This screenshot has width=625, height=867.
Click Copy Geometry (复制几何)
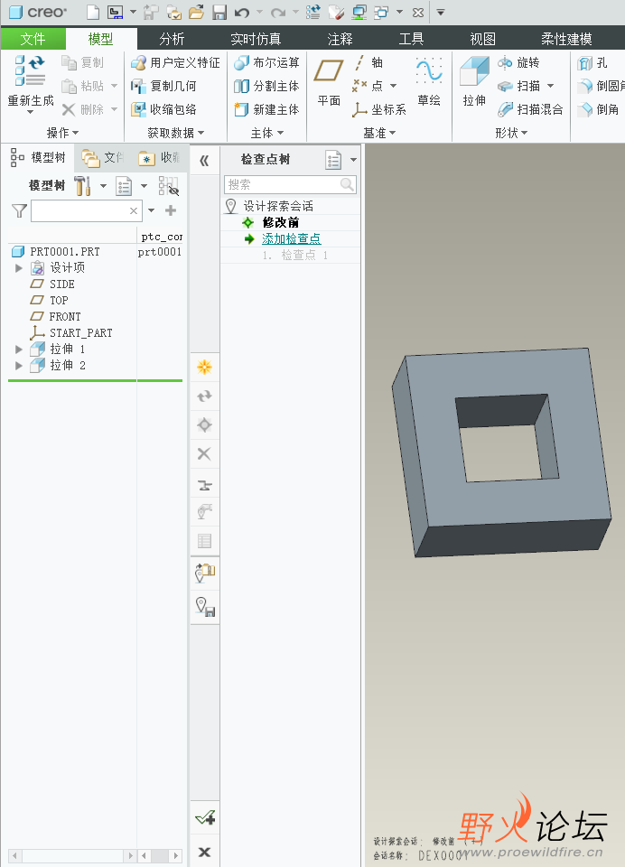[x=163, y=86]
